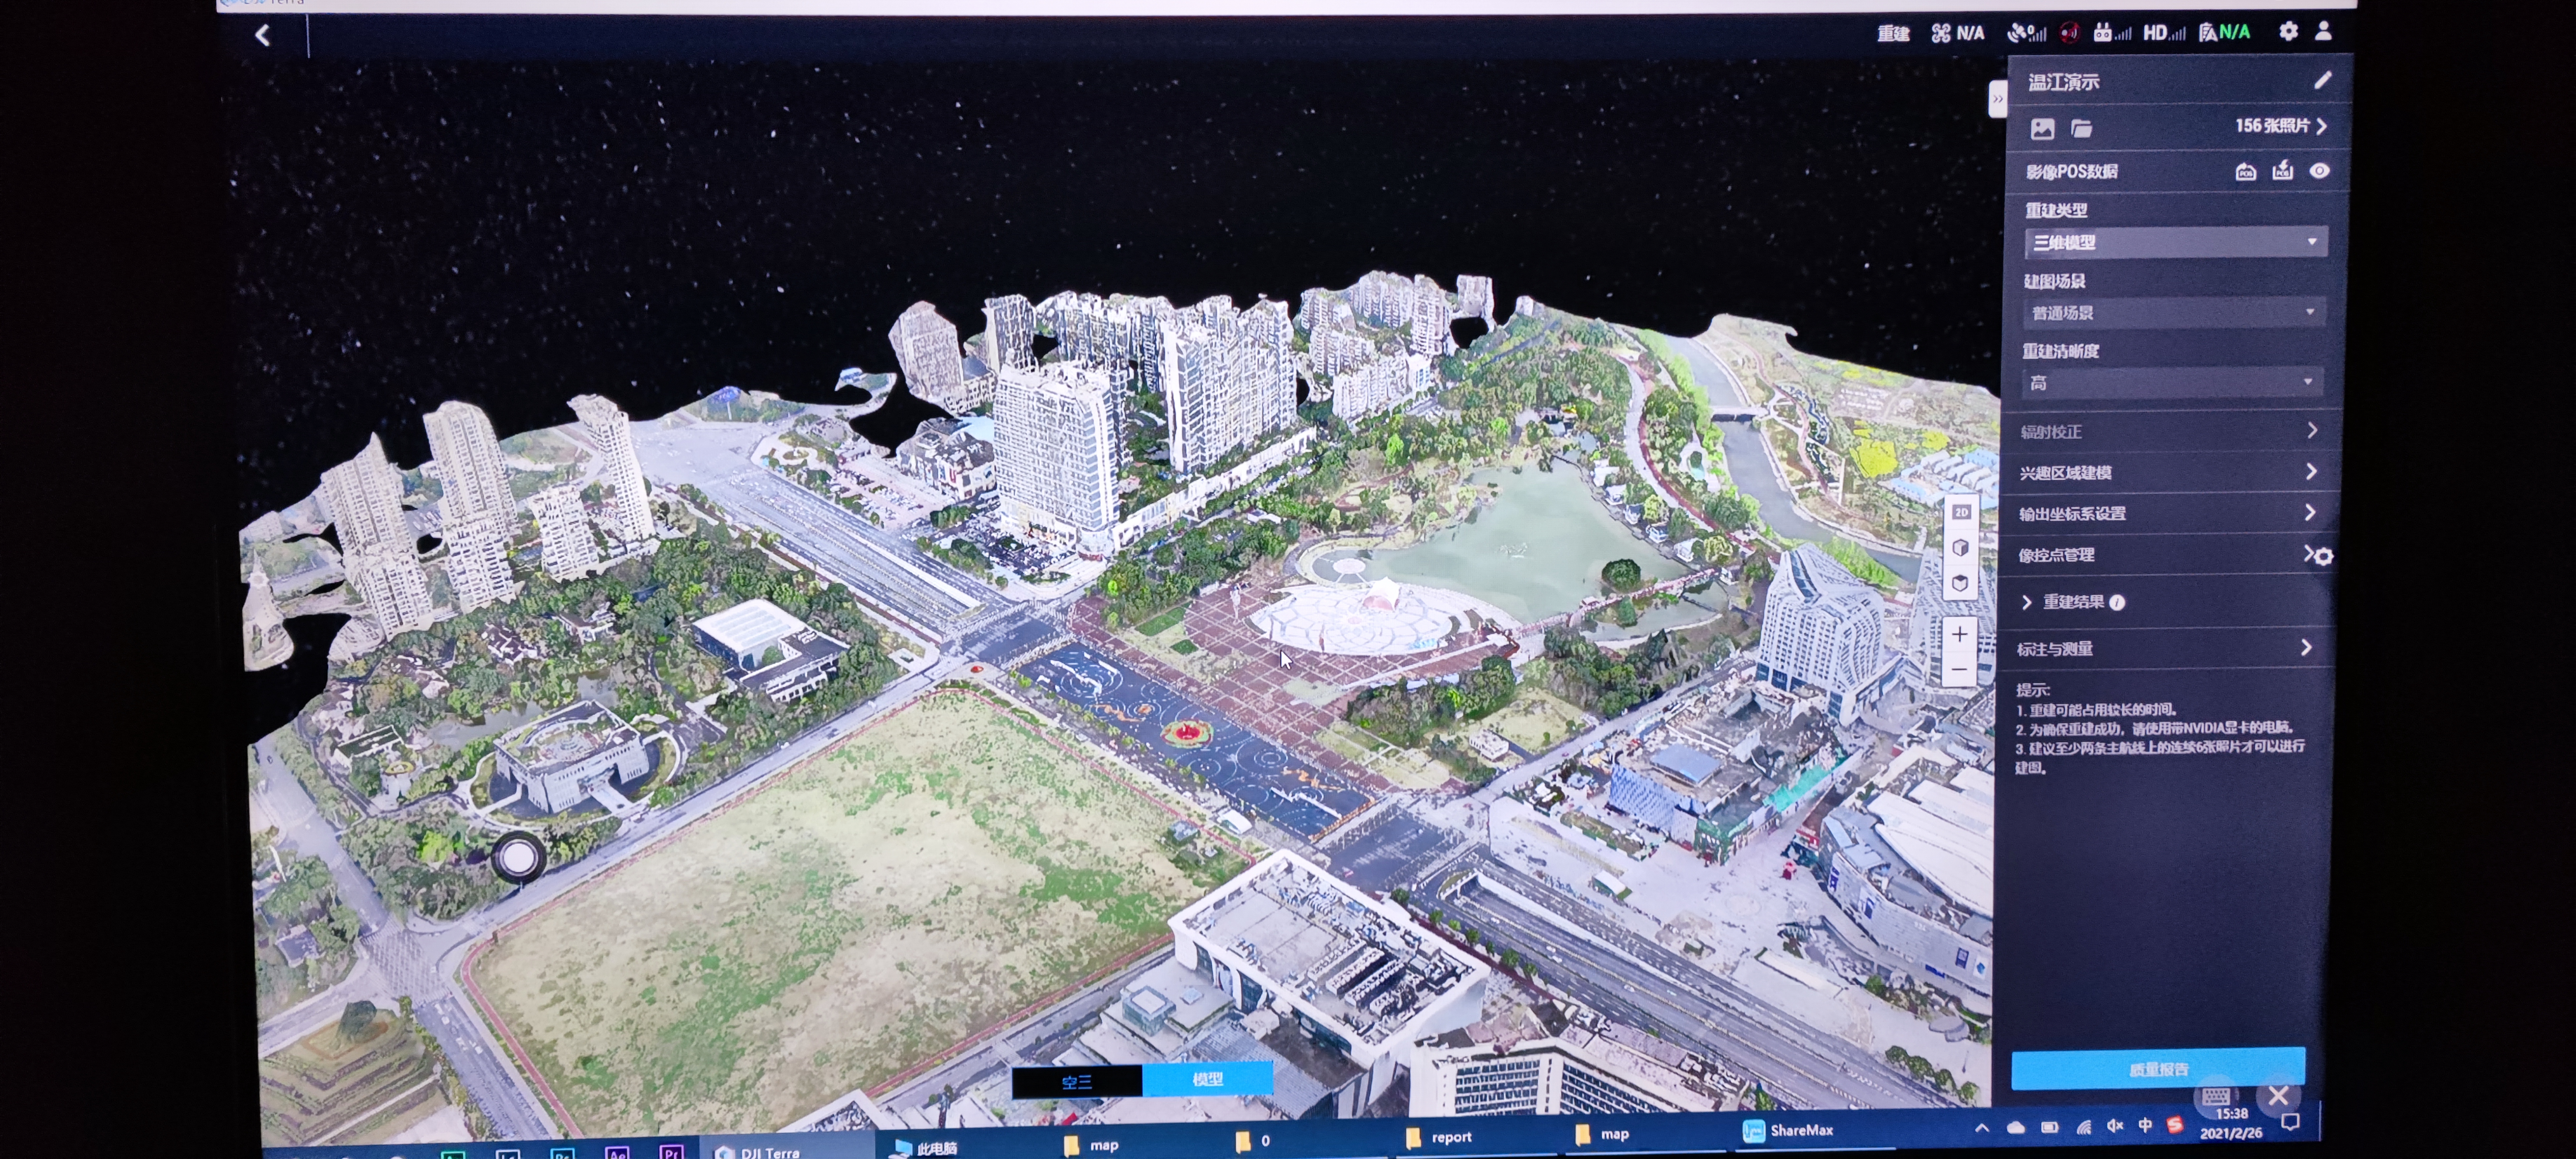Viewport: 2576px width, 1159px height.
Task: Click the RTK N/A status icon
Action: tap(2224, 33)
